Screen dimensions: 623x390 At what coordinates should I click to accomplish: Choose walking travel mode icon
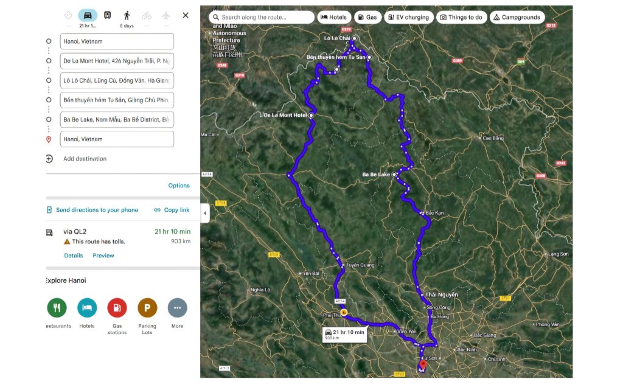click(x=127, y=15)
